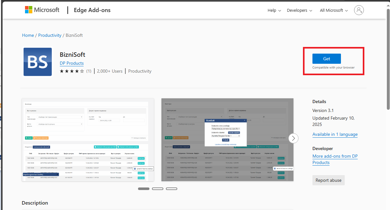Screen dimensions: 390x210
Task: Click the Microsoft logo
Action: point(42,10)
